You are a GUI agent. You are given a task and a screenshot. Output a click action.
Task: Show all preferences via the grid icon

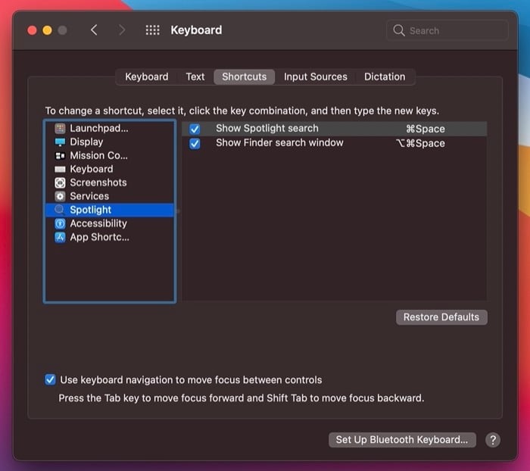[152, 30]
